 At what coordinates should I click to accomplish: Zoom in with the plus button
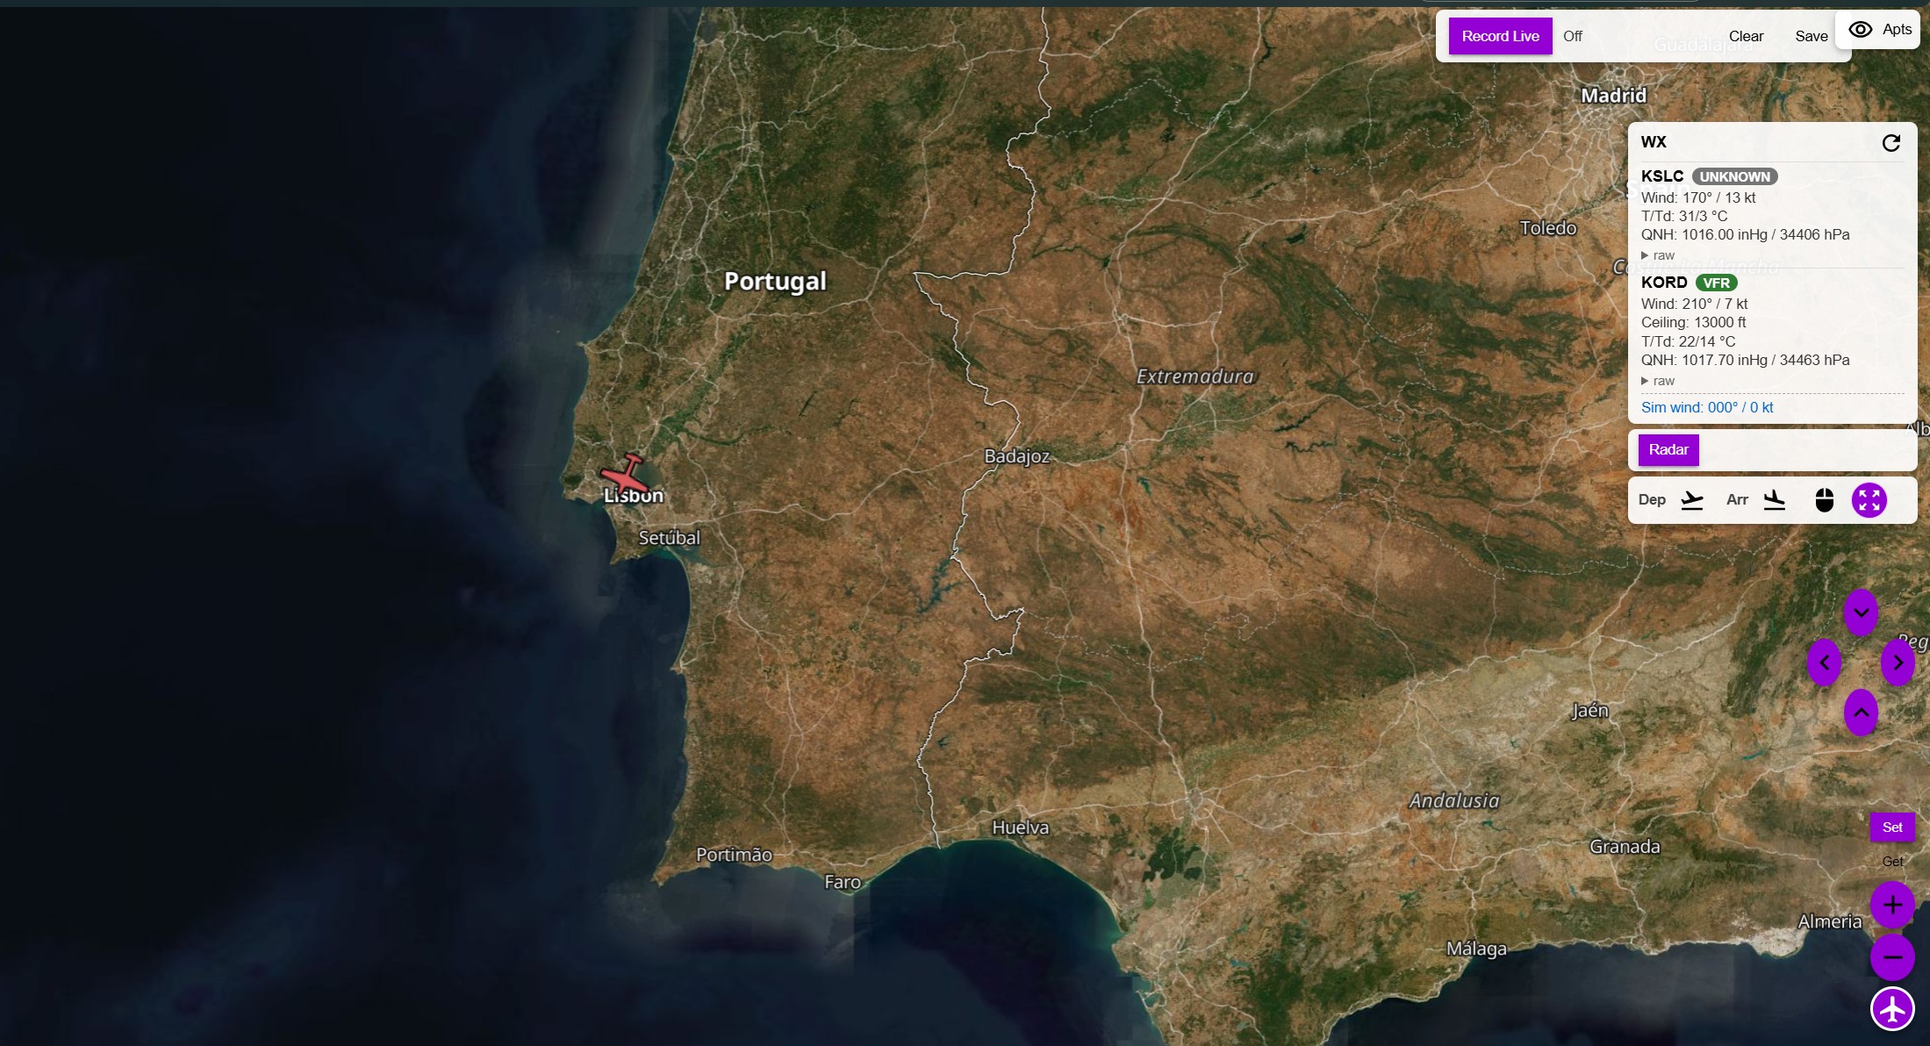click(1892, 905)
